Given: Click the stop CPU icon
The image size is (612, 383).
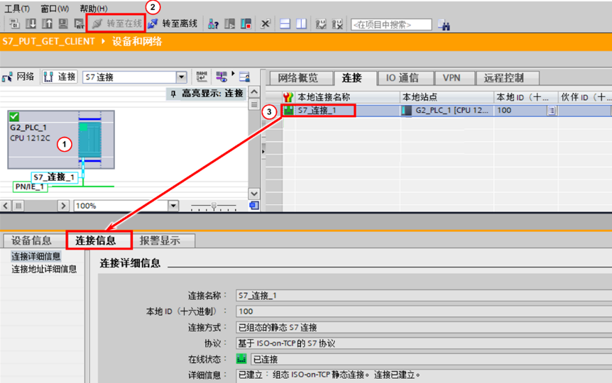Looking at the screenshot, I should coord(246,24).
